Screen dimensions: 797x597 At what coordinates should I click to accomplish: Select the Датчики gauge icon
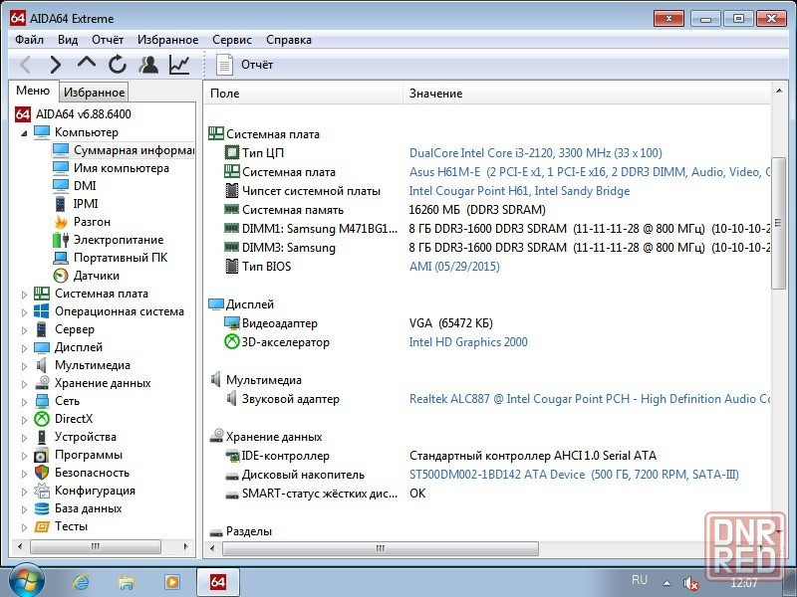61,276
